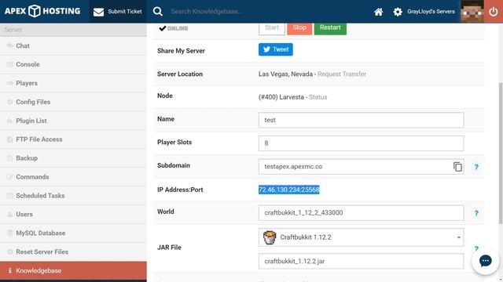The width and height of the screenshot is (503, 282).
Task: Click the Commands sidebar icon
Action: coord(10,177)
